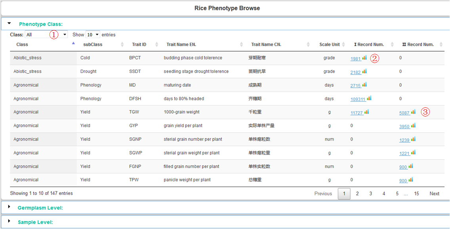Click the Next pagination button

coord(435,194)
